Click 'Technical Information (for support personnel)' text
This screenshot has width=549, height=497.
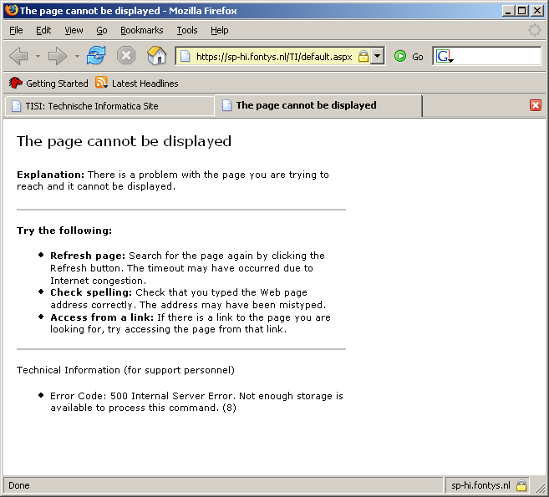click(x=125, y=370)
